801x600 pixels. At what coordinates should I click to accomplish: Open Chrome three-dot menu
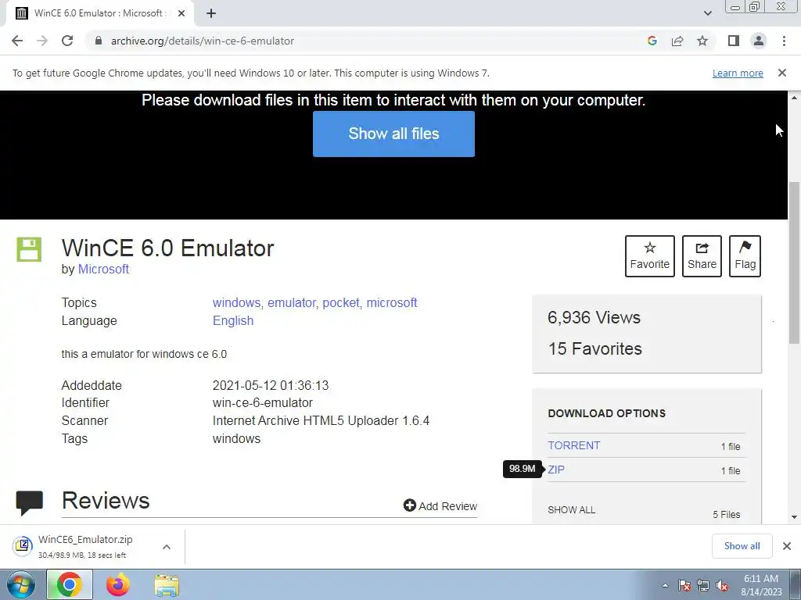[784, 41]
